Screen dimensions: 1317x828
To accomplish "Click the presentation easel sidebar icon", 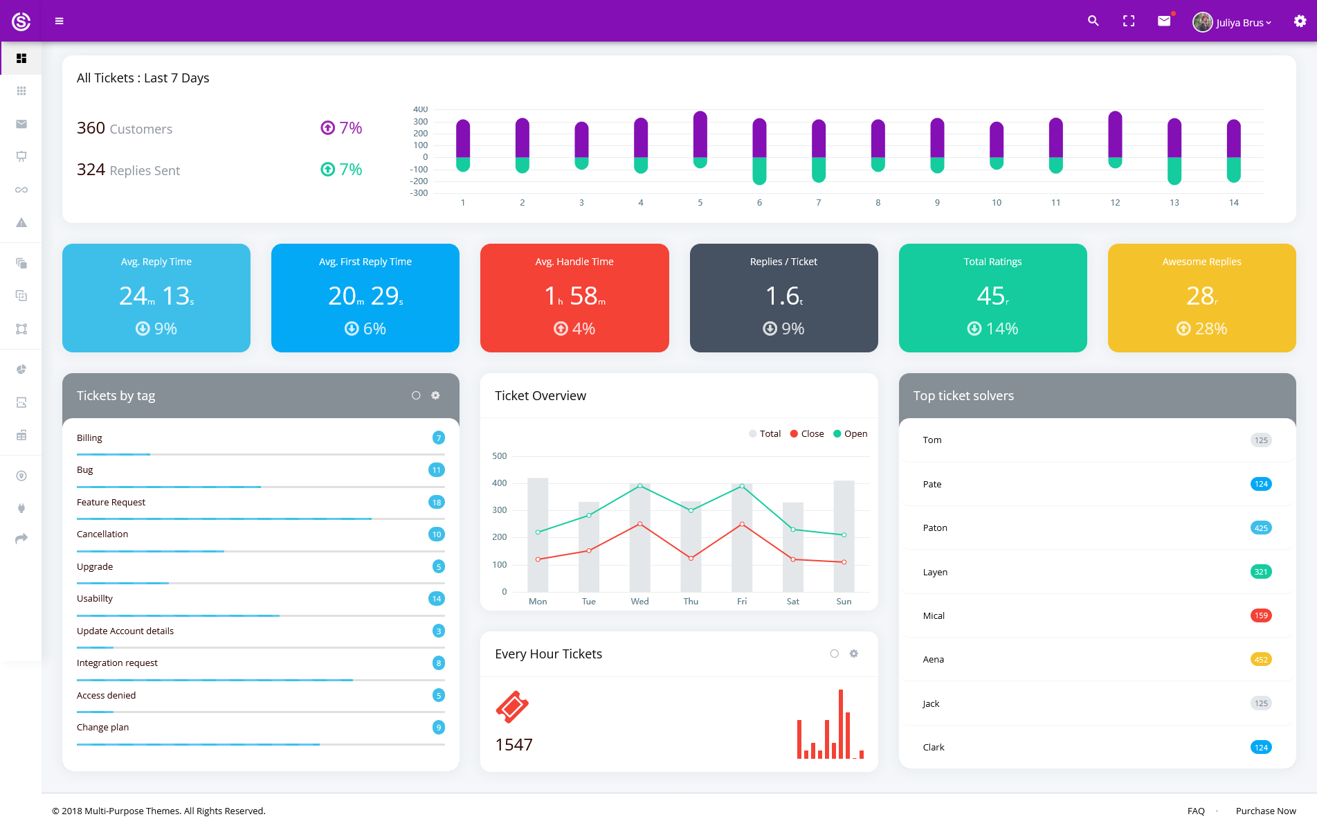I will click(21, 156).
